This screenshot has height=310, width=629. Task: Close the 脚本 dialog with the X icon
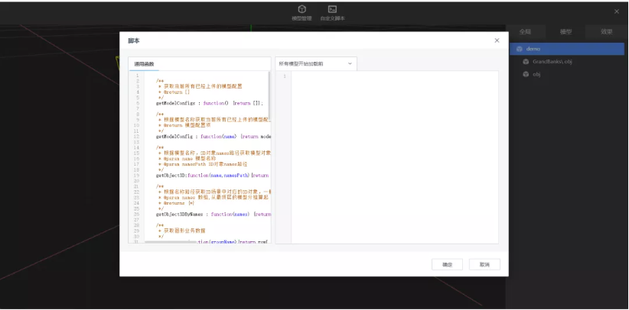point(497,40)
